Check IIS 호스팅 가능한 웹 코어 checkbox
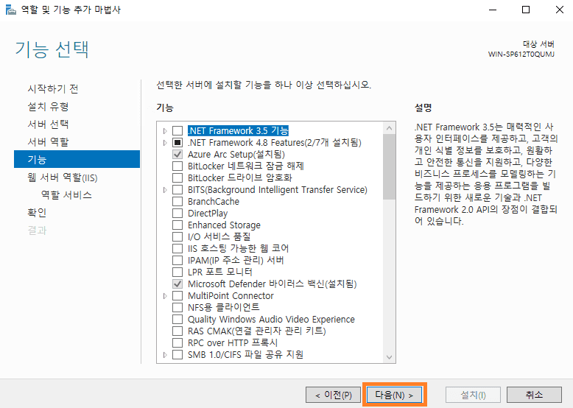 pos(177,248)
